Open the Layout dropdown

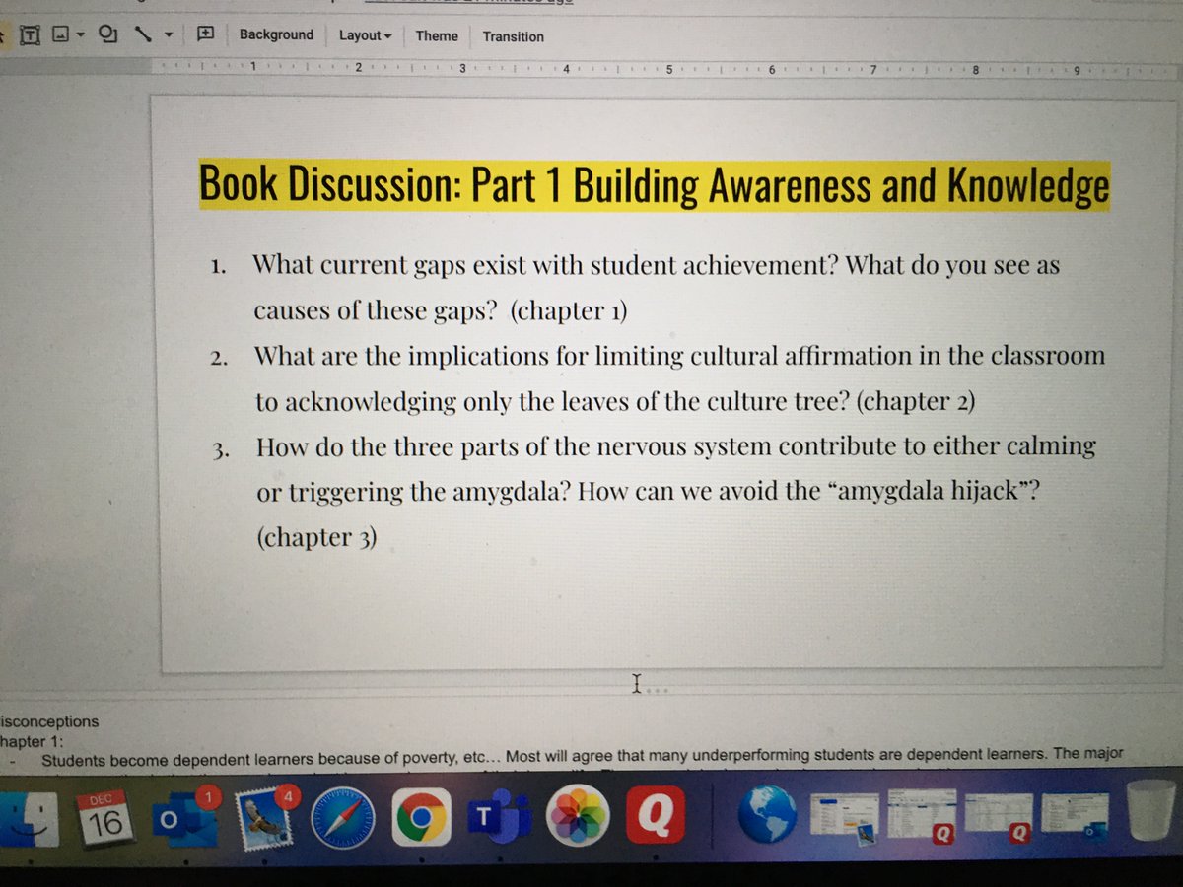tap(365, 35)
